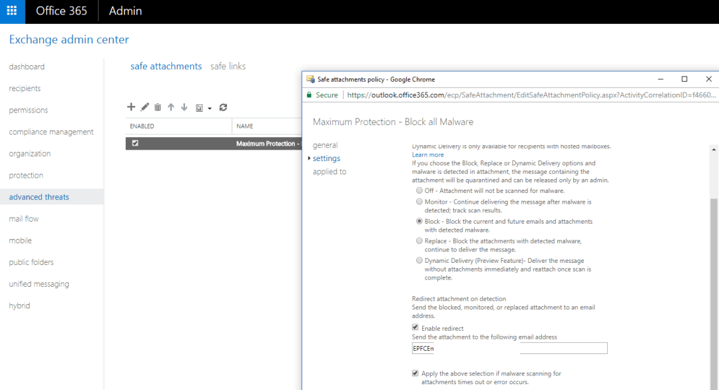The height and width of the screenshot is (390, 719).
Task: Select the Monitor radio option
Action: point(419,201)
